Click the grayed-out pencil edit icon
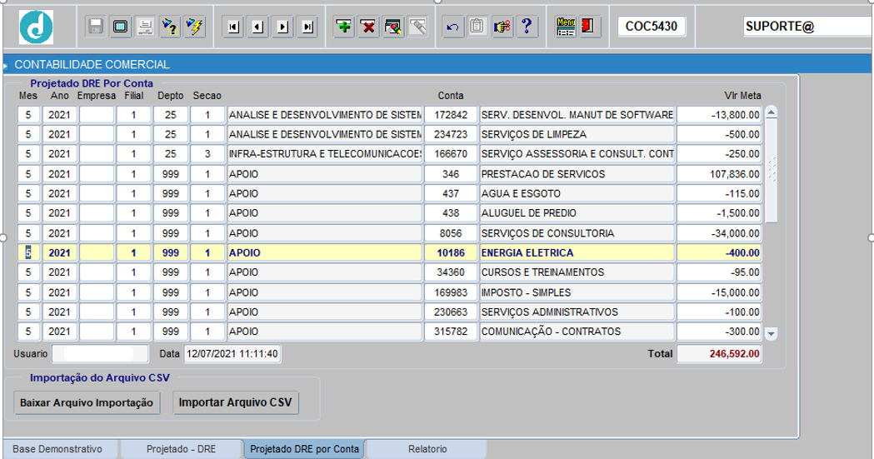Screen dimensions: 874x459 pos(417,26)
